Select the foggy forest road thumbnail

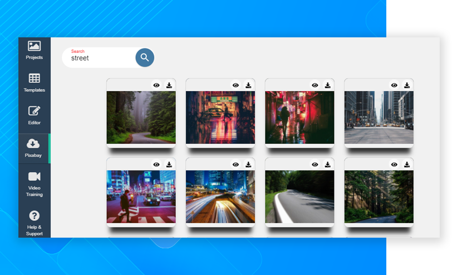point(141,117)
